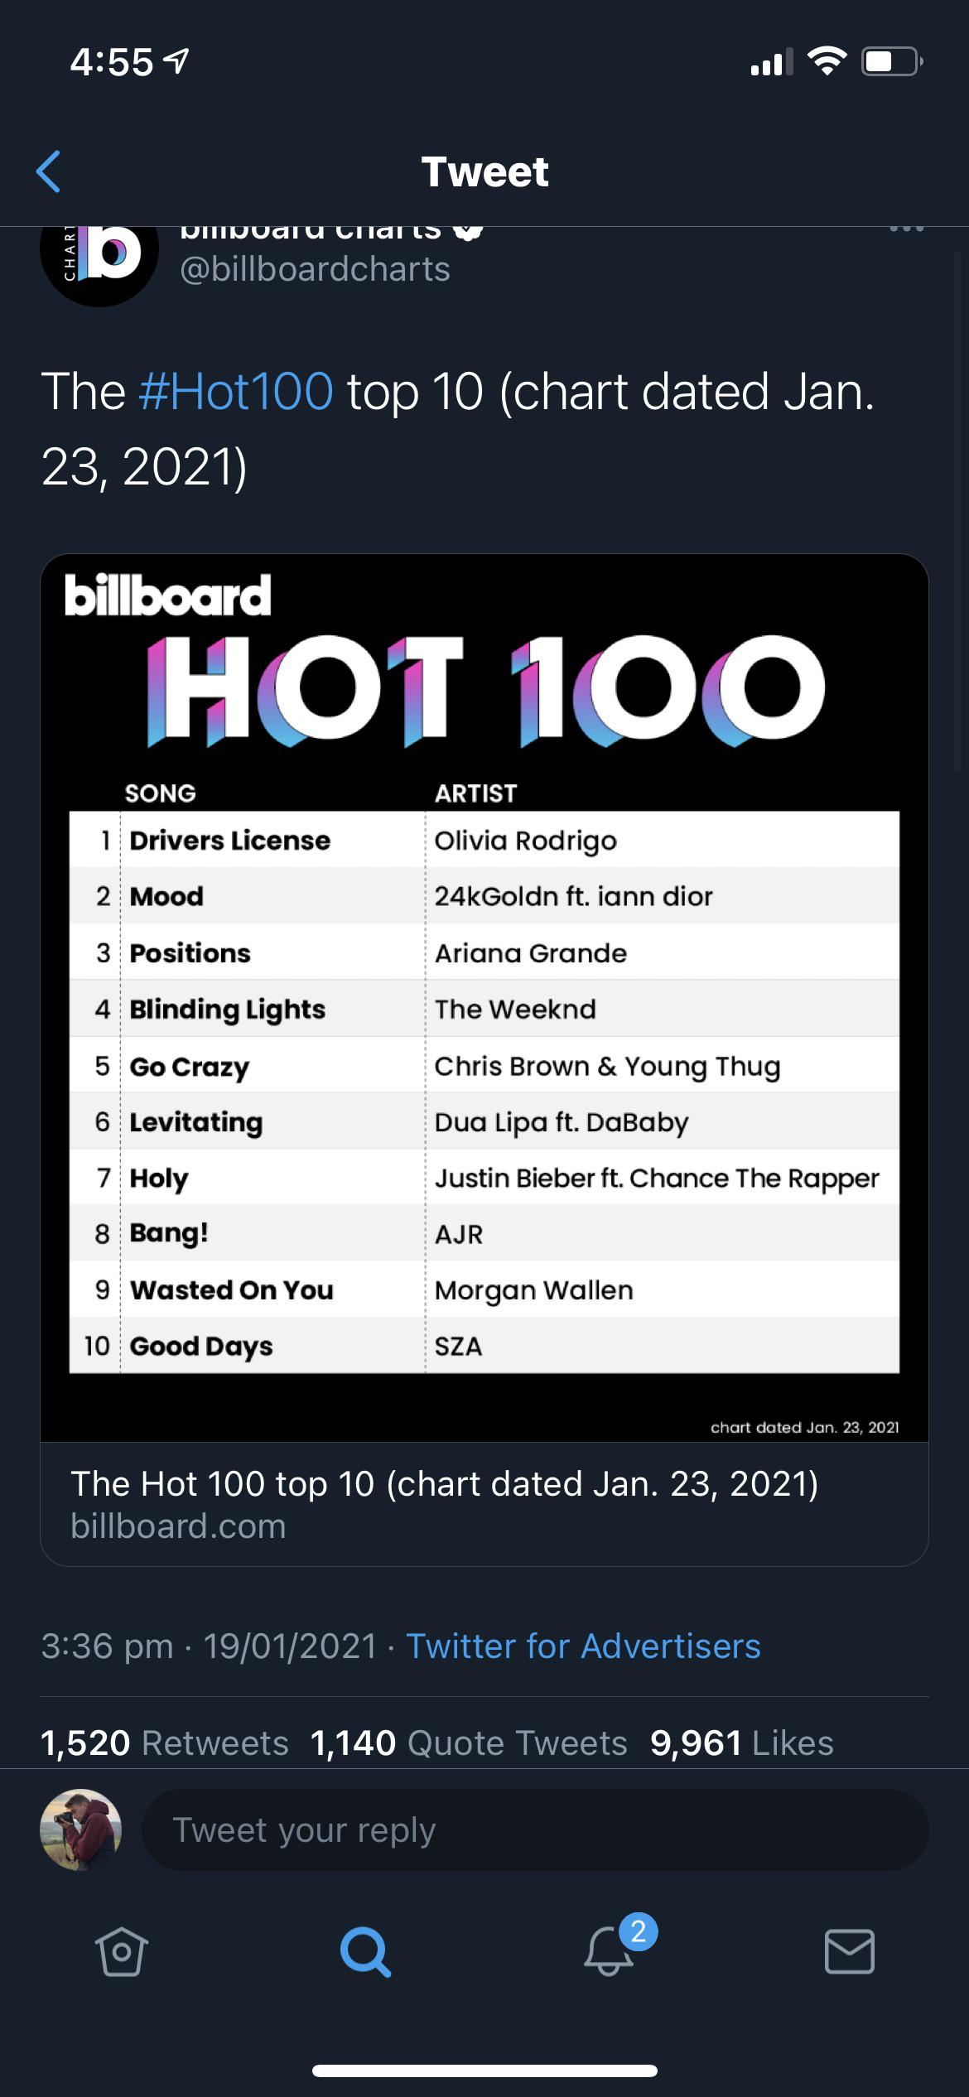The image size is (969, 2097).
Task: Open the Twitter for Advertisers link
Action: 583,1646
